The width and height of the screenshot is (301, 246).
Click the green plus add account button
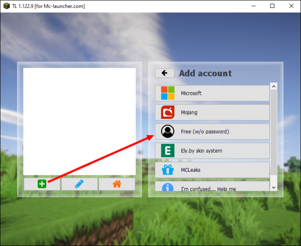tap(42, 184)
